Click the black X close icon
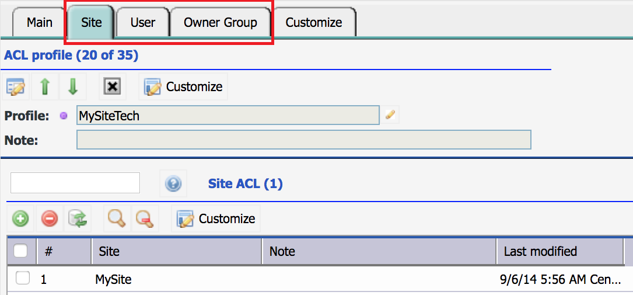The image size is (633, 295). point(113,86)
